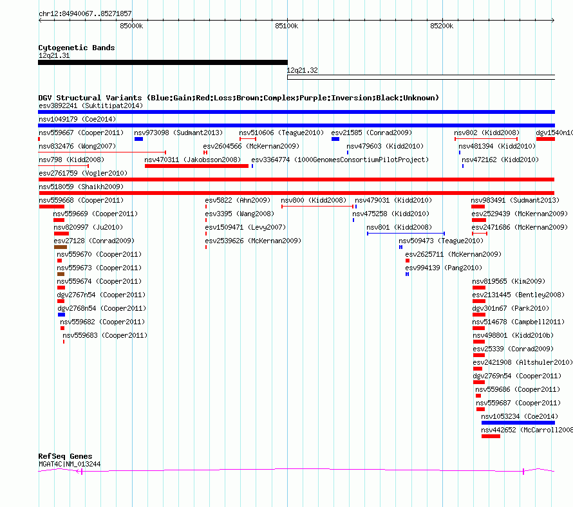Screen dimensions: 573x507
Task: Select the nsv481394 (Kidd2010) label
Action: pos(497,146)
